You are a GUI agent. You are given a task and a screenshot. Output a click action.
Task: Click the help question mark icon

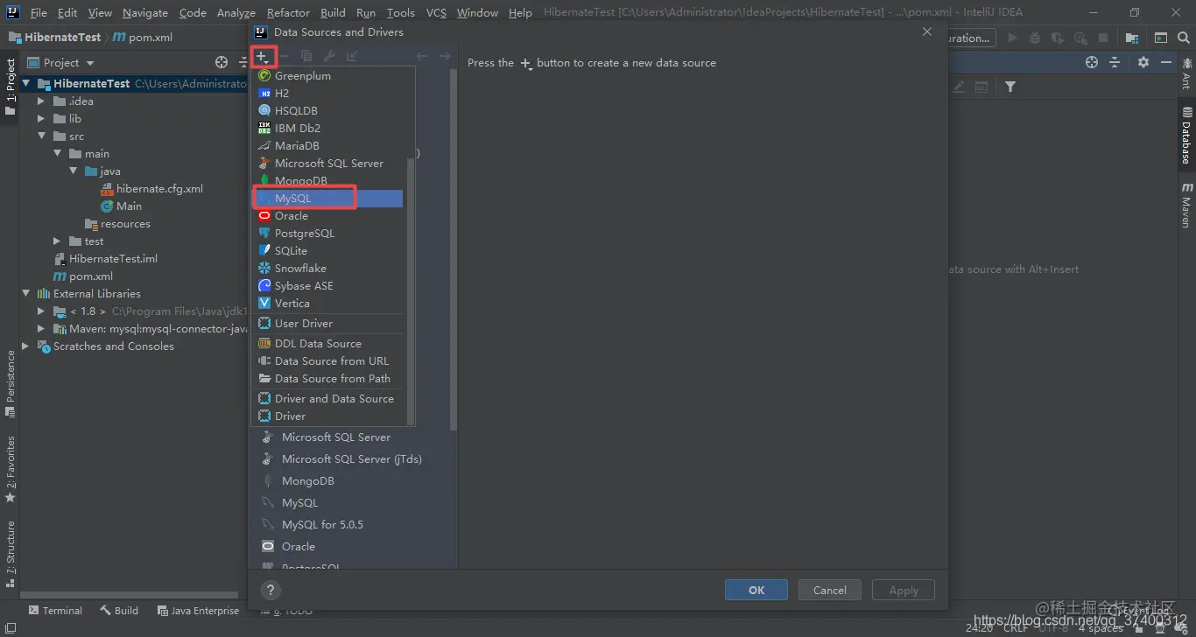click(271, 590)
